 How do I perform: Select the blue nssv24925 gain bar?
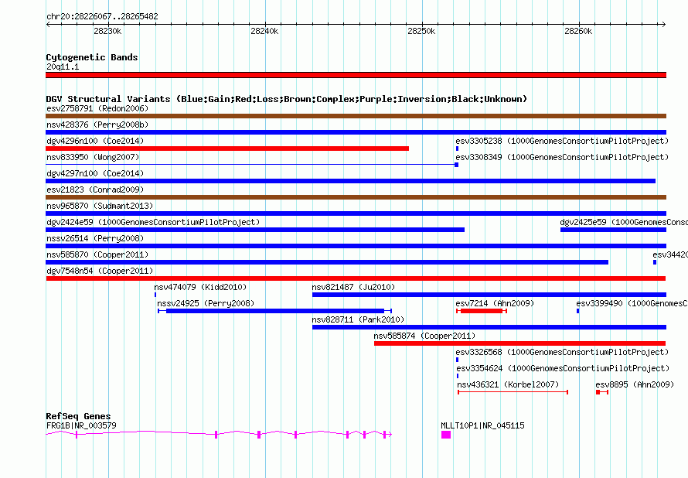275,311
